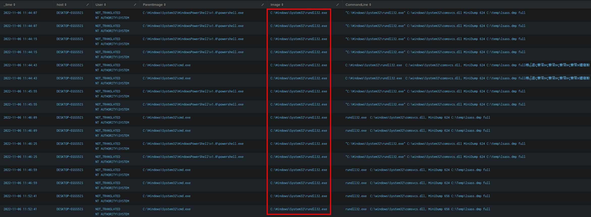Image resolution: width=591 pixels, height=217 pixels.
Task: Open the first 11:44:07 timestamp value
Action: point(20,13)
